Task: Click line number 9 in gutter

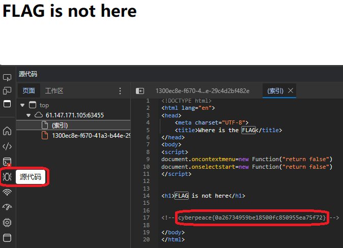Action: pos(148,159)
